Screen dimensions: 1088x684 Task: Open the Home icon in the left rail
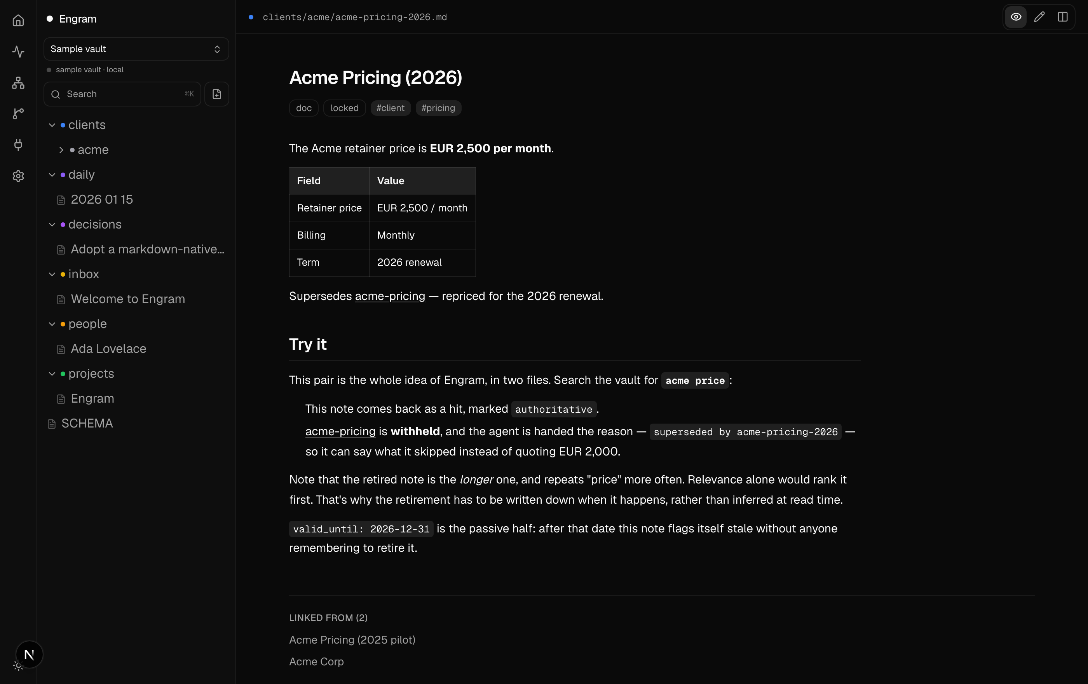pyautogui.click(x=18, y=20)
